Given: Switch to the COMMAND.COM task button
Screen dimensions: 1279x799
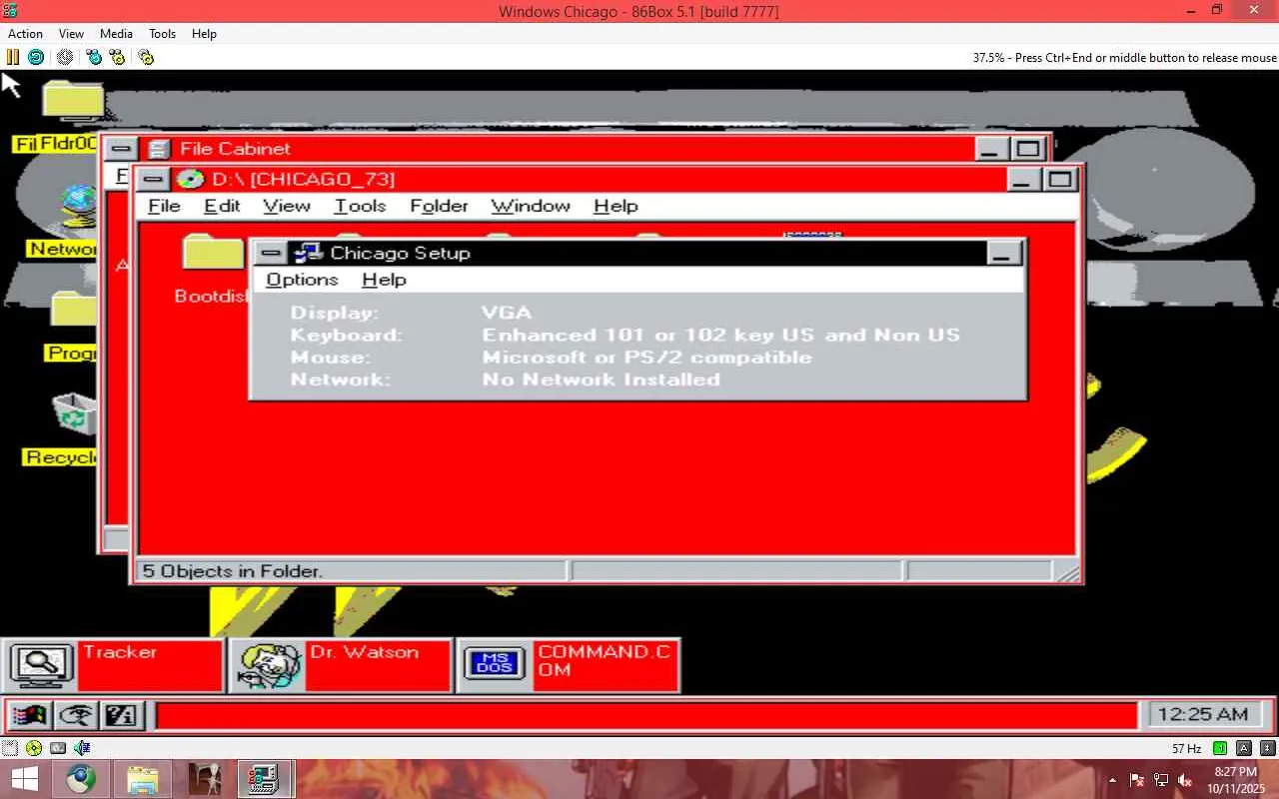Looking at the screenshot, I should [569, 665].
